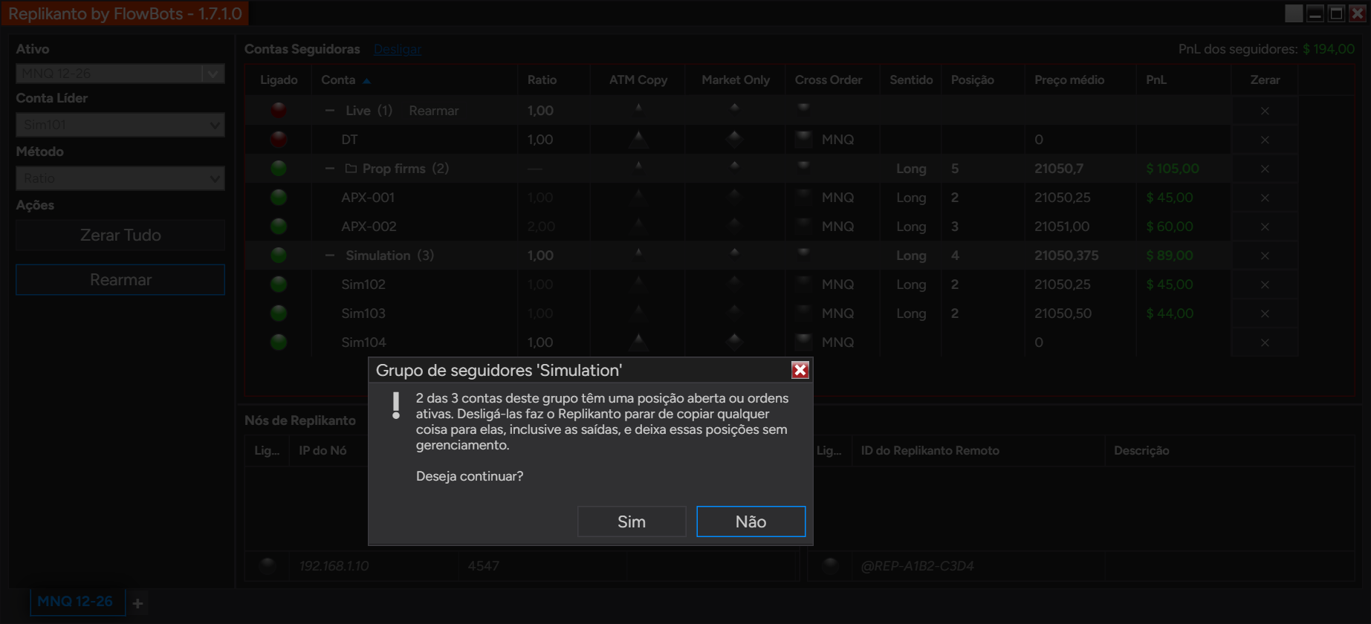Toggle the Ligado light for Sim103
The height and width of the screenshot is (624, 1371).
[x=279, y=313]
